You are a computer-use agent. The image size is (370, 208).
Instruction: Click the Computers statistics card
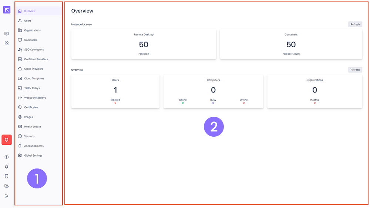pyautogui.click(x=213, y=91)
